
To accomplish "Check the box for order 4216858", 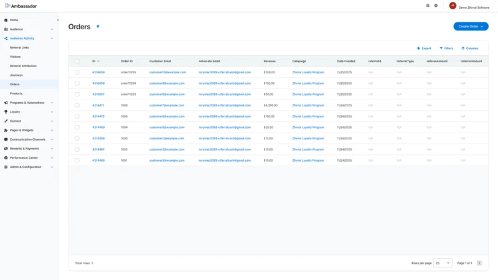I will [x=77, y=83].
